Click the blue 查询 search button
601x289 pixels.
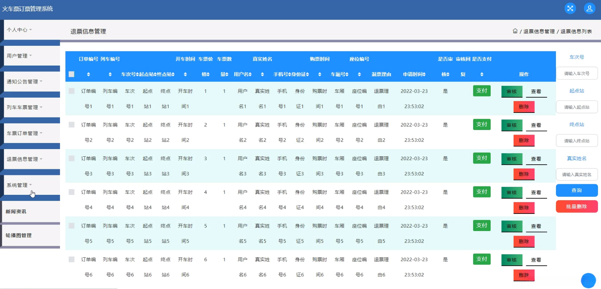[577, 190]
